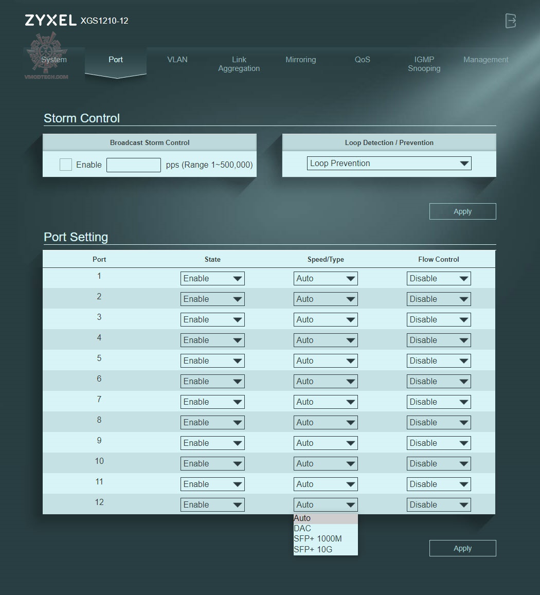This screenshot has height=595, width=540.
Task: Open the System tab
Action: [54, 60]
